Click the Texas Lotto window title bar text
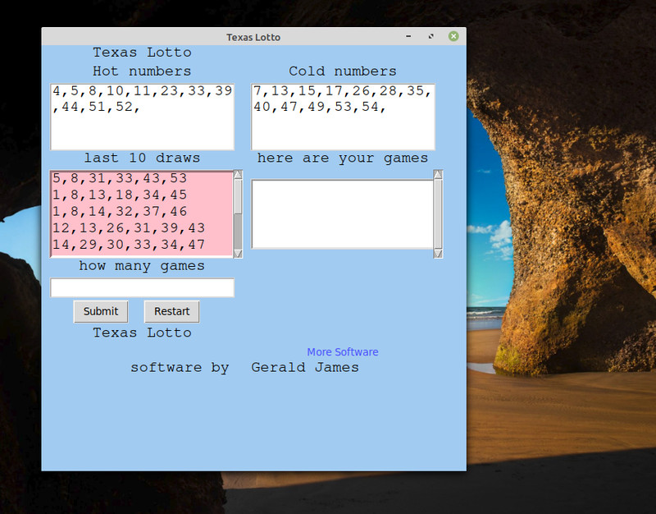Screen dimensions: 656x514 pos(253,37)
